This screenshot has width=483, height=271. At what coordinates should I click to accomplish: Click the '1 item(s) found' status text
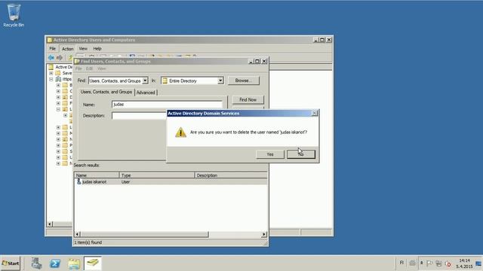point(88,242)
